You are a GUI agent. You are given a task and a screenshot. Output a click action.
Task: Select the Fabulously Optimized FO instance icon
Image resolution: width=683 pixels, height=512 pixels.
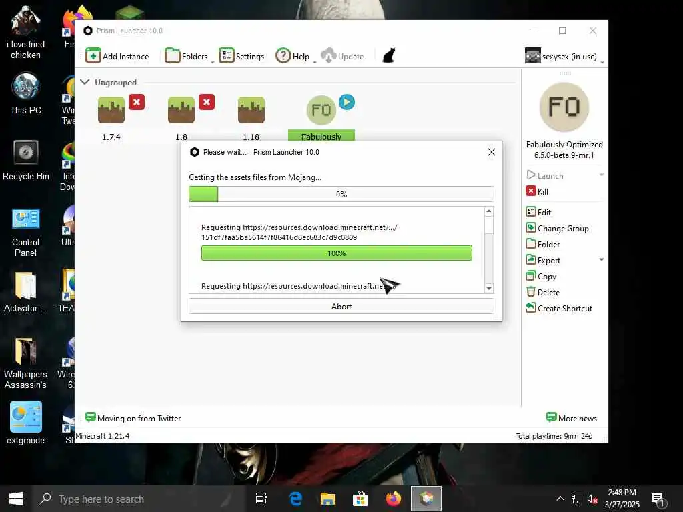click(x=321, y=110)
